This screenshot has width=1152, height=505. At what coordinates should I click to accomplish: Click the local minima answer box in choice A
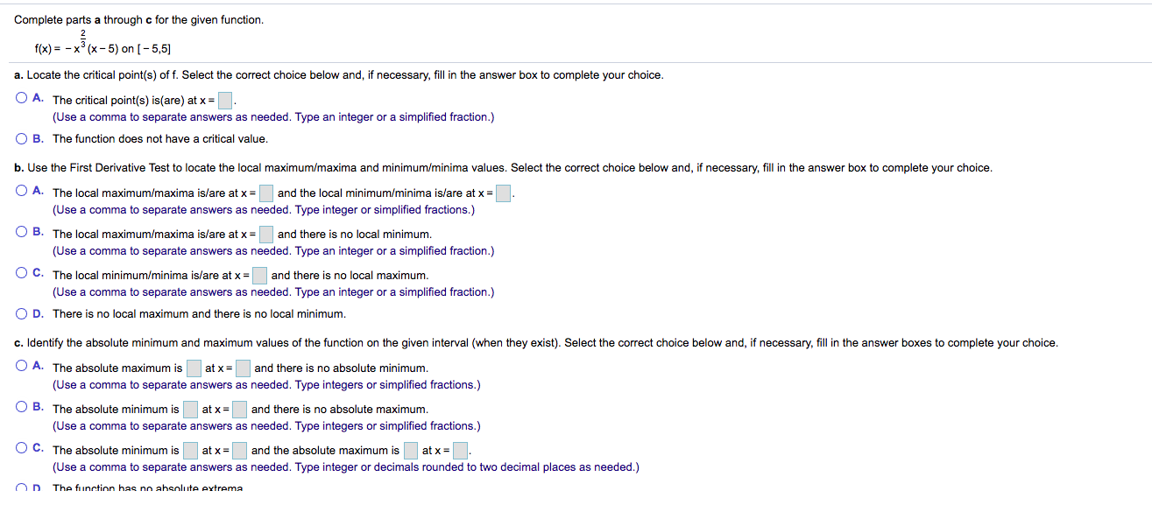[x=502, y=192]
